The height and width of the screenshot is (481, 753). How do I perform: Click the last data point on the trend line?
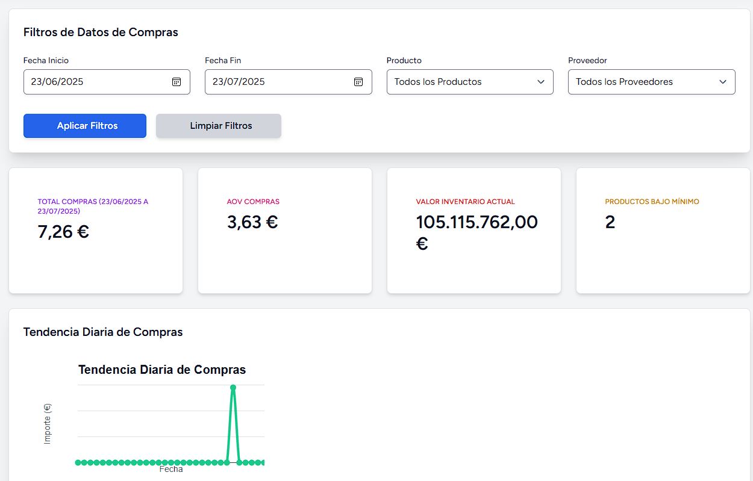263,462
